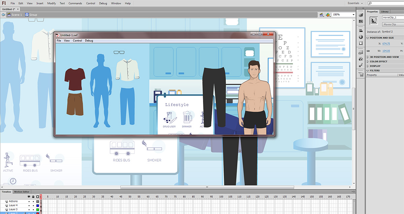Click the Scene 1 clapperboard icon
Screen dimensions: 404x214
[x=9, y=15]
